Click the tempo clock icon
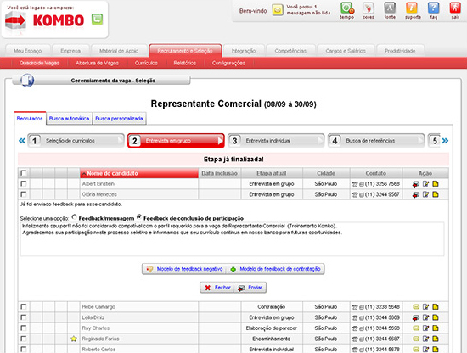 point(347,8)
